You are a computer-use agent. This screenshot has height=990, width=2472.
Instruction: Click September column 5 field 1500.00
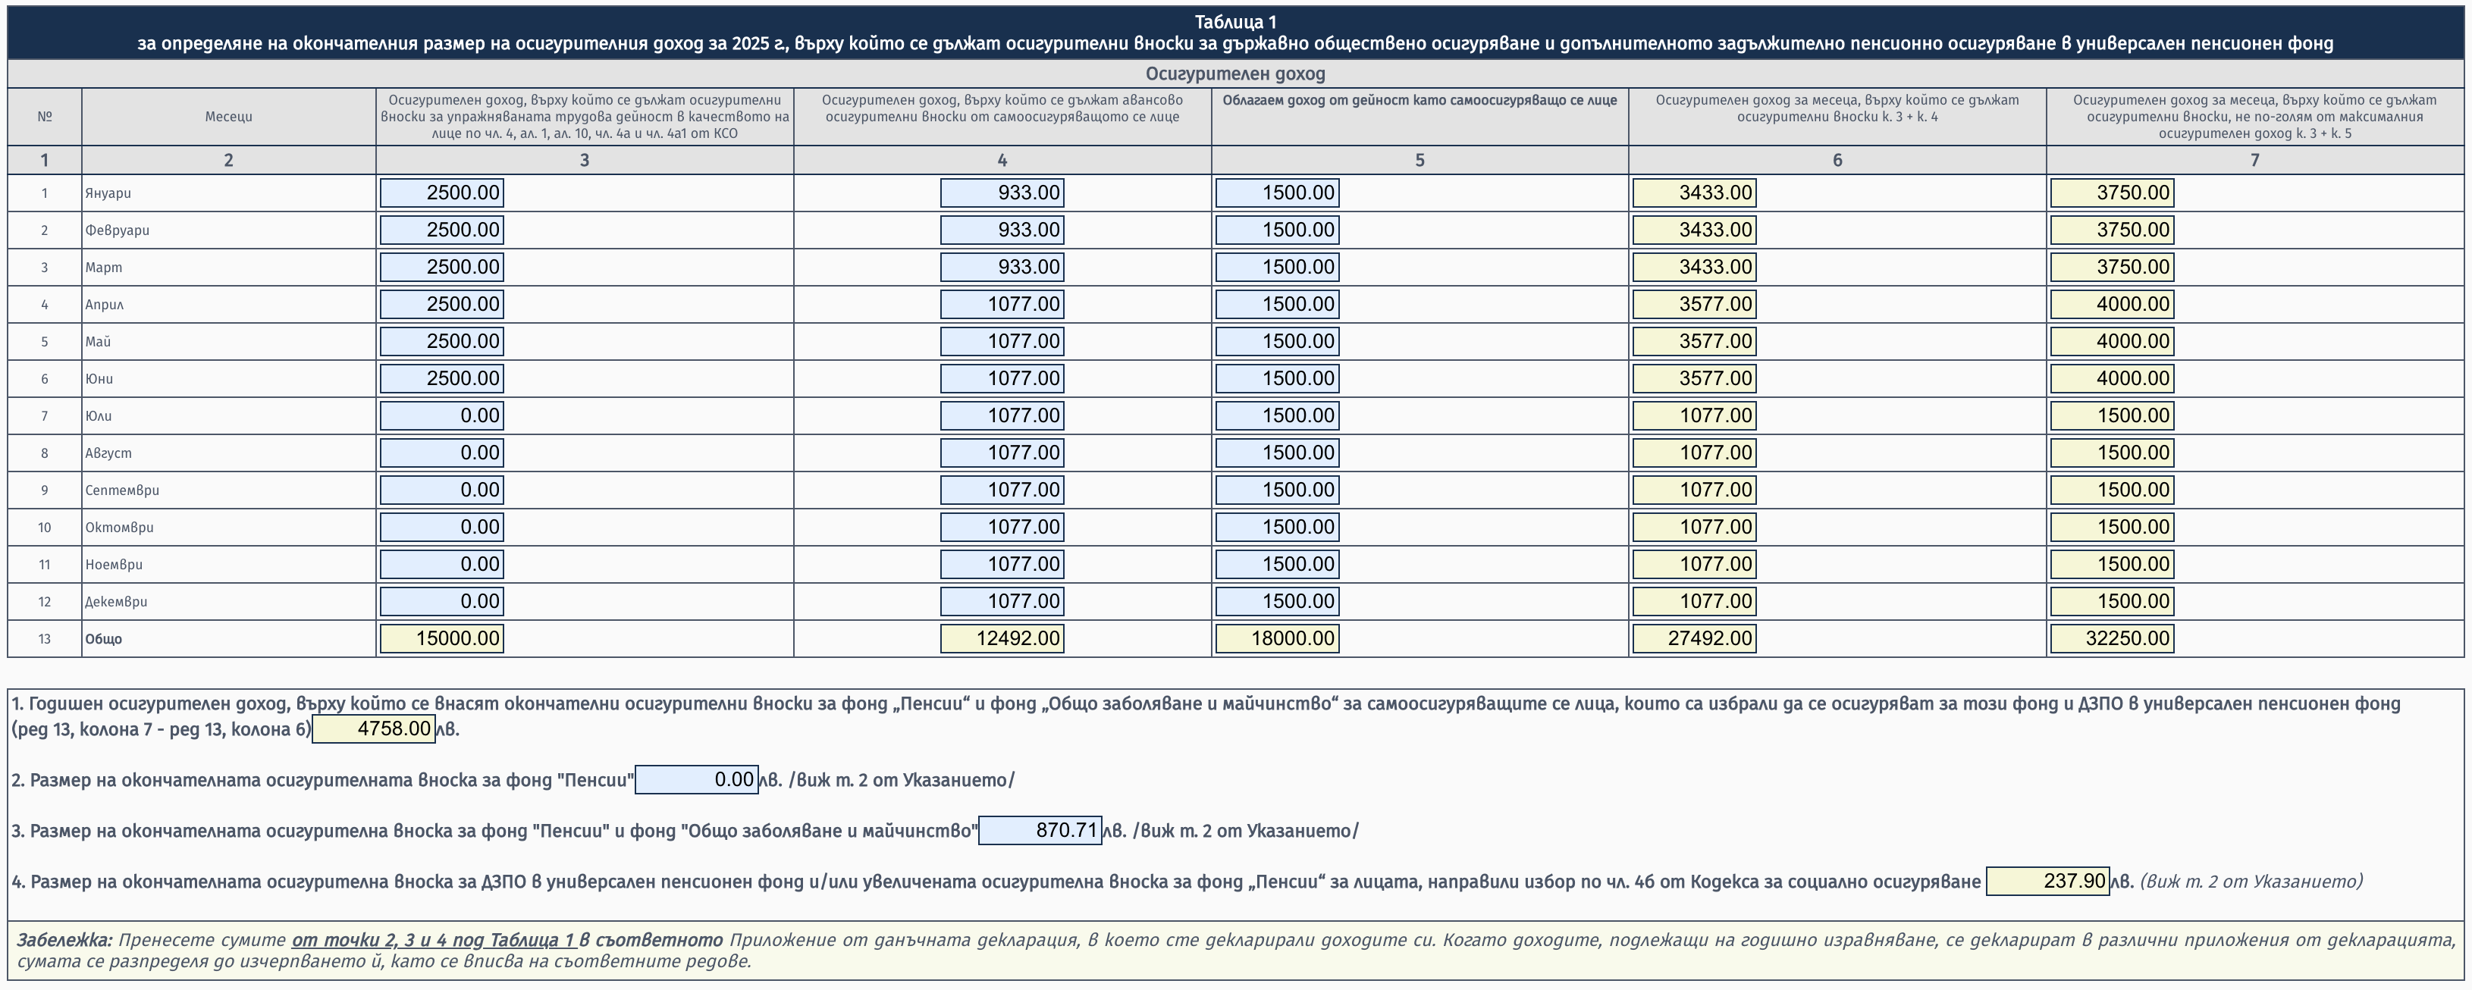coord(1277,490)
